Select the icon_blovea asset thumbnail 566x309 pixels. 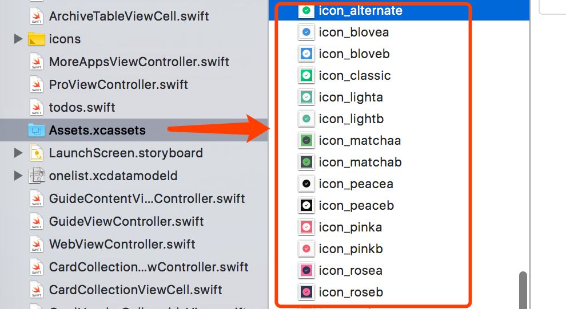tap(306, 32)
